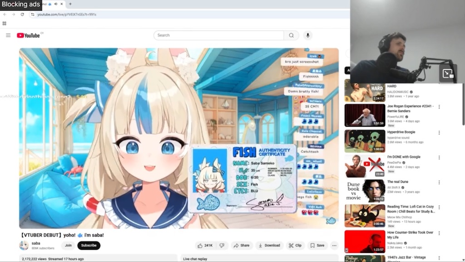
Task: Click the search magnifier button
Action: 291,35
